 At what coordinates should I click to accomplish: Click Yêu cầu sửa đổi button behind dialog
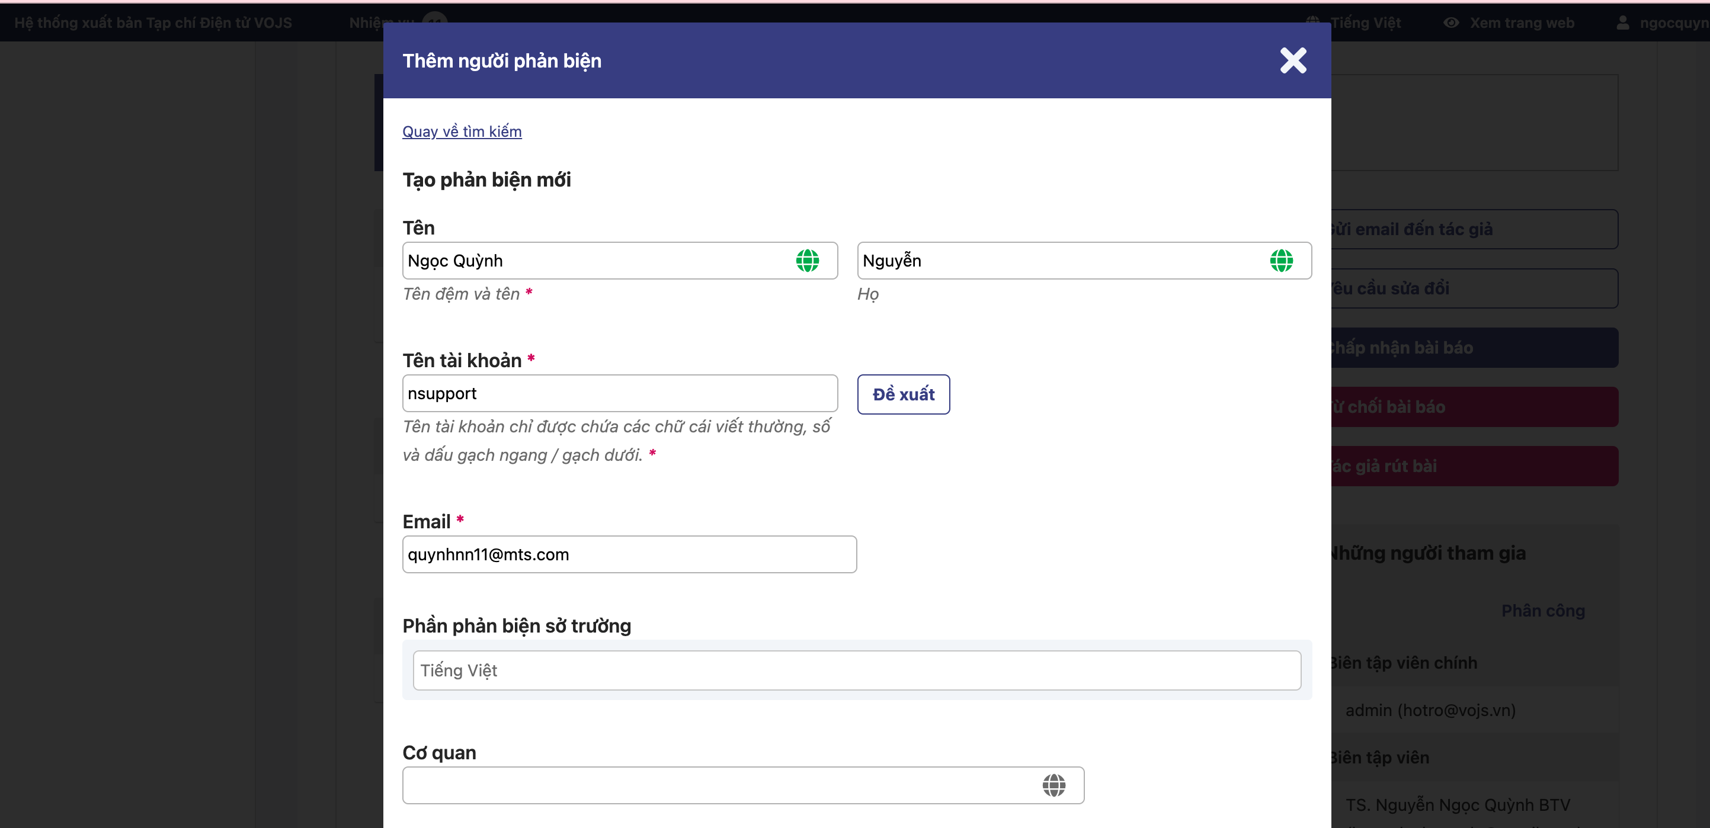coord(1474,288)
